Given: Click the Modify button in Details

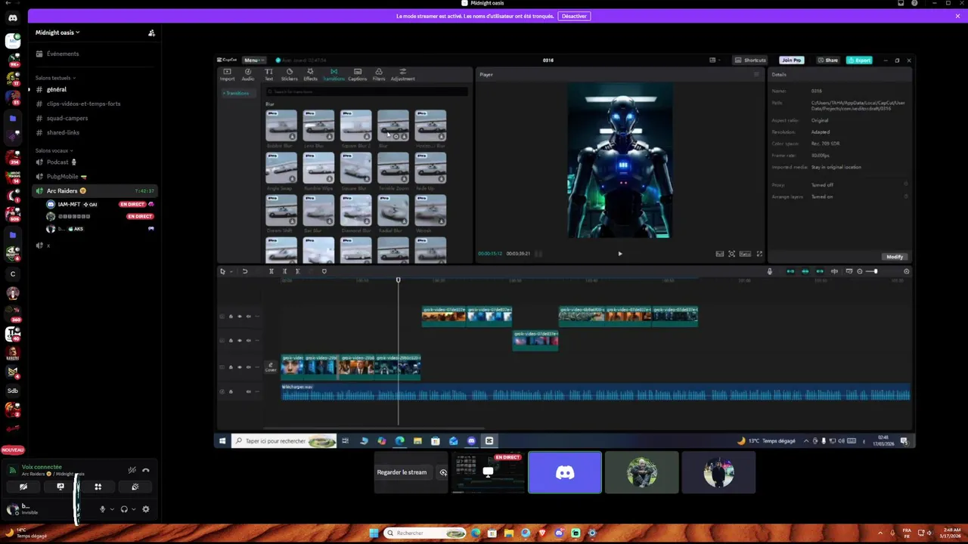Looking at the screenshot, I should 895,257.
